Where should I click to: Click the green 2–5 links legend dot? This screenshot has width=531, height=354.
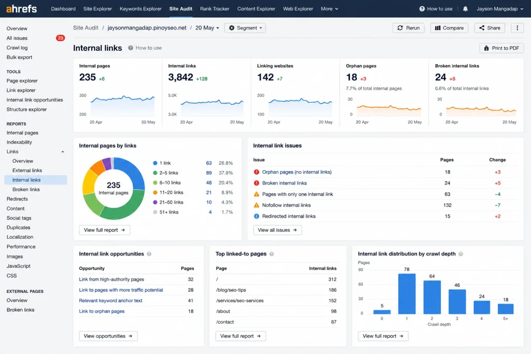[155, 173]
